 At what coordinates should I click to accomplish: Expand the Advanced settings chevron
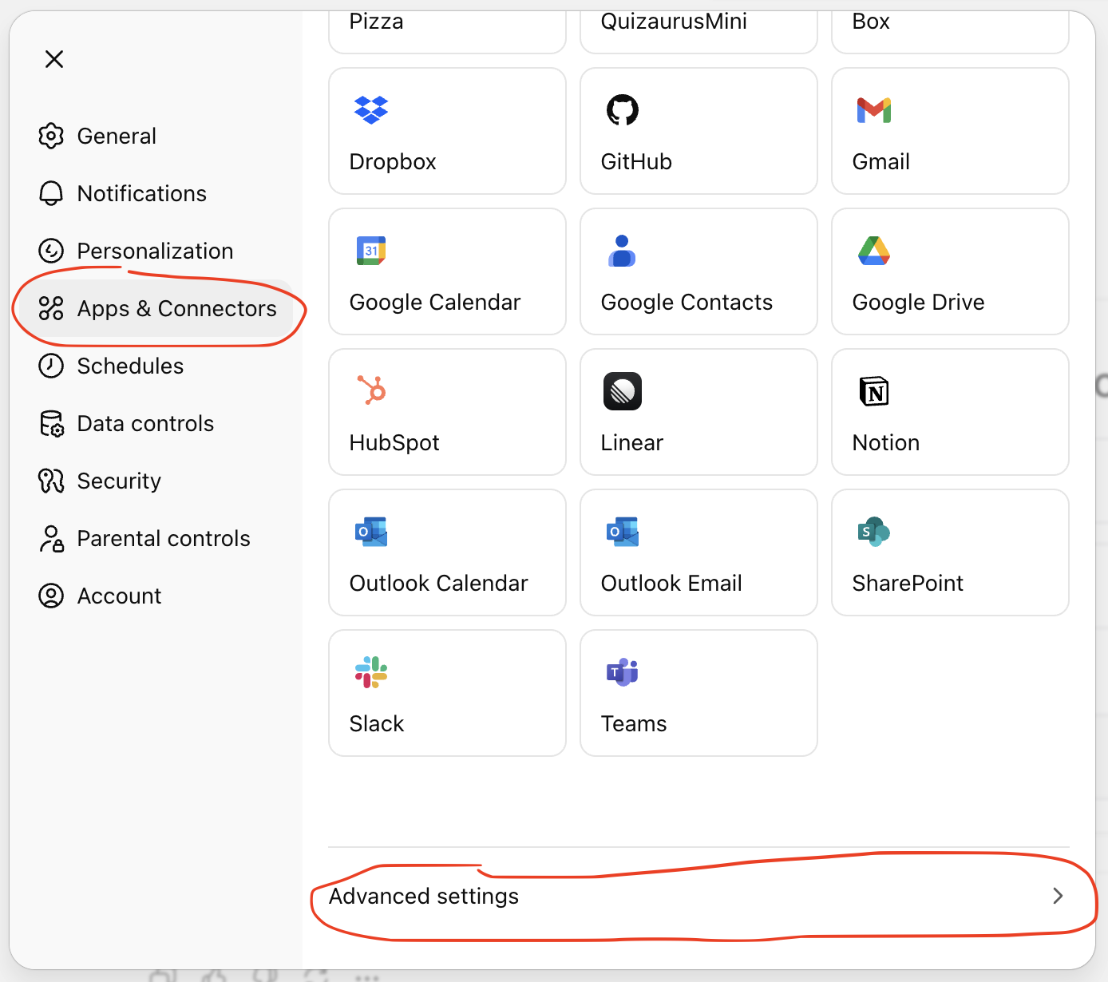1059,896
